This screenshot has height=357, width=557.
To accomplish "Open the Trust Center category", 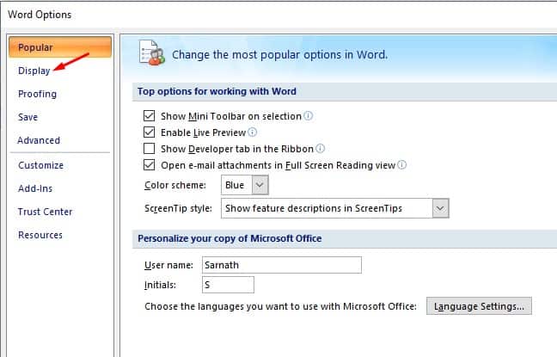I will pos(45,212).
